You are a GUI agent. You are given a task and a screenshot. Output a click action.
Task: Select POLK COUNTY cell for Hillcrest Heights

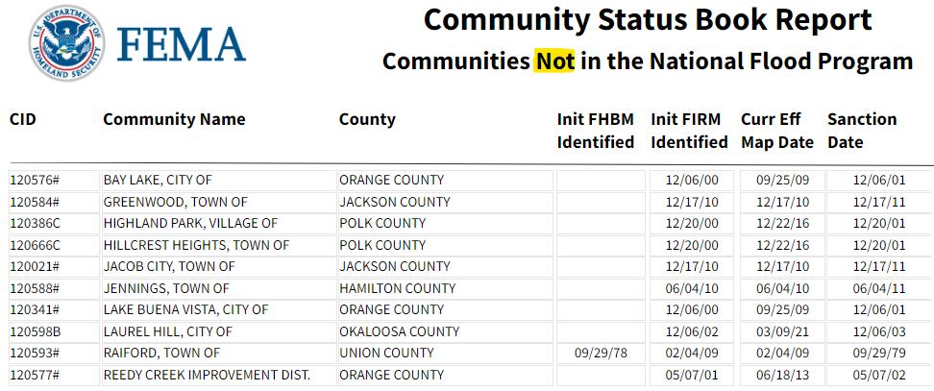(x=382, y=245)
